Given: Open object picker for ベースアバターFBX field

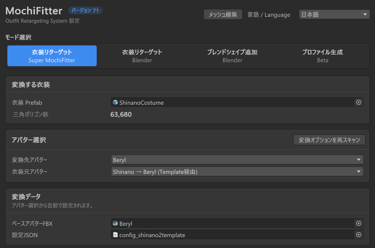Looking at the screenshot, I should [359, 223].
